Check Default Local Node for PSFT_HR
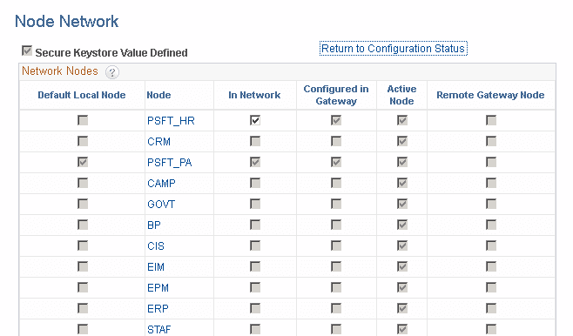Screen dimensions: 573x336 click(83, 120)
